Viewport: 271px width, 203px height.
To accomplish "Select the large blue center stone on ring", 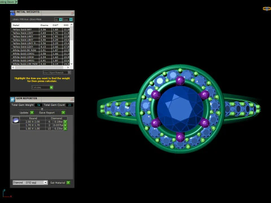I will (180, 109).
